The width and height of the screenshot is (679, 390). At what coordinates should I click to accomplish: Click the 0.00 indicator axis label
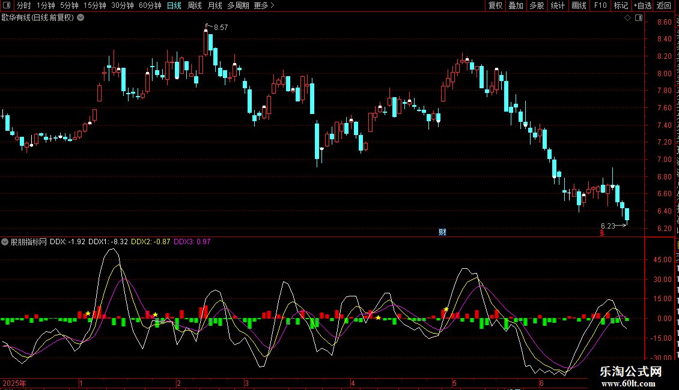664,319
